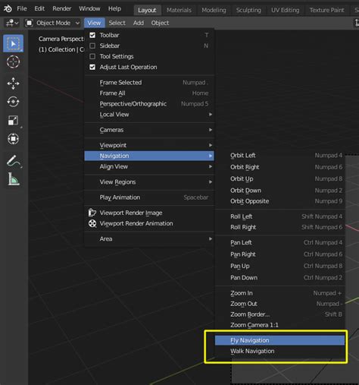The image size is (359, 385).
Task: Choose Pan Up
Action: 280,266
